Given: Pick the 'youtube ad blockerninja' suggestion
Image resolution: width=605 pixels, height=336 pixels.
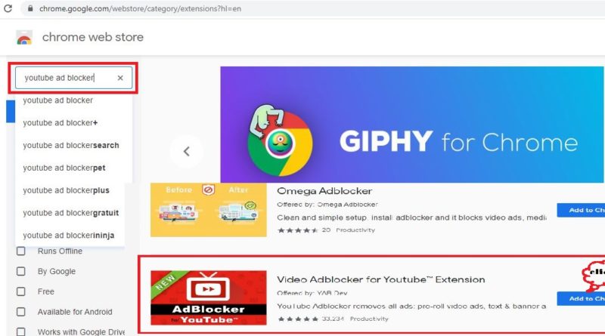Looking at the screenshot, I should pos(70,235).
